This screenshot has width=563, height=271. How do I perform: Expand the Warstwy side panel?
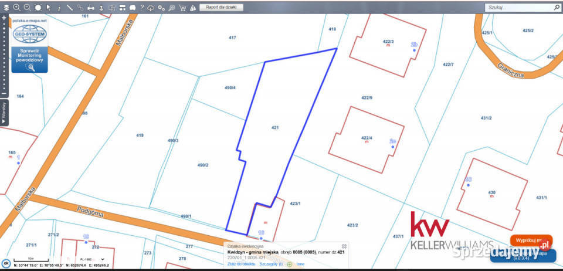(4, 112)
